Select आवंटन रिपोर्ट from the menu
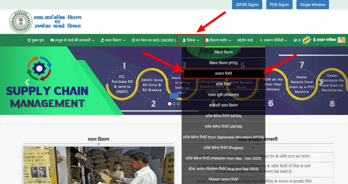Image resolution: width=348 pixels, height=184 pixels. pos(223,74)
